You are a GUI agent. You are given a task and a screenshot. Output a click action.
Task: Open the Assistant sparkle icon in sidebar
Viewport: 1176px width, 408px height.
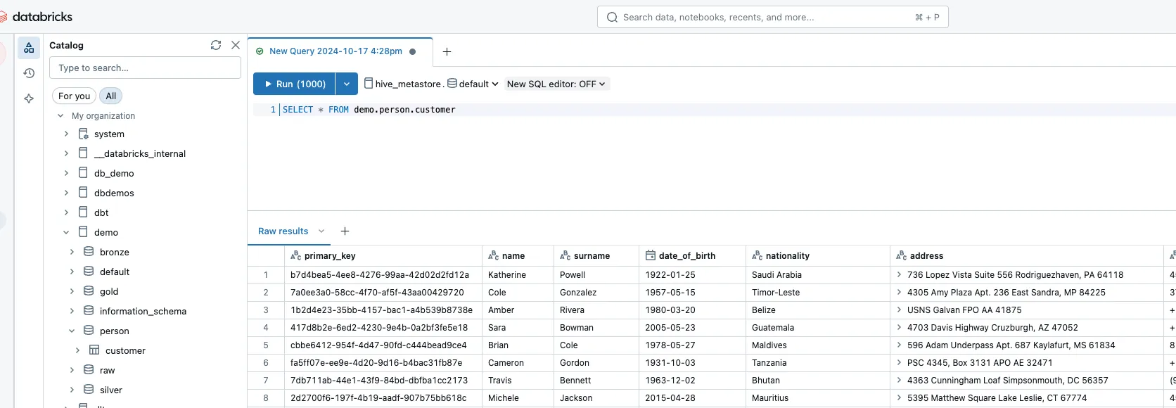click(29, 98)
